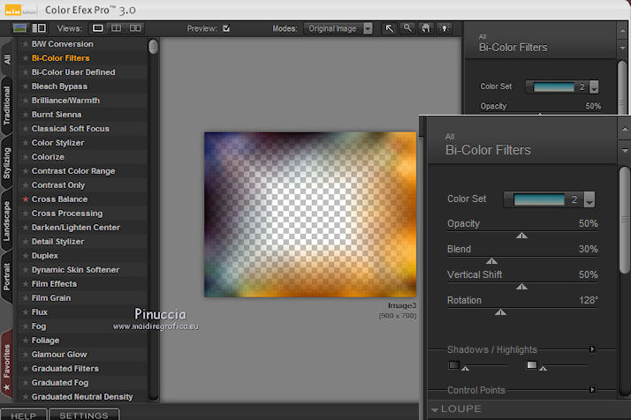Toggle favorite star for Duplex
The image size is (631, 420).
point(26,256)
